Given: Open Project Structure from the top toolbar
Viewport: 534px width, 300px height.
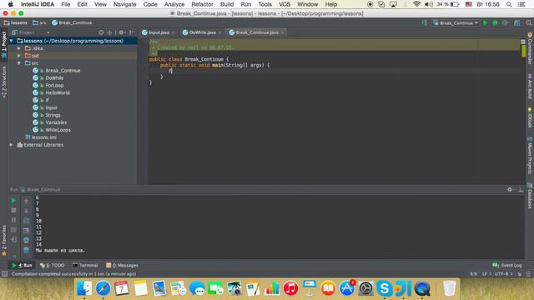Looking at the screenshot, I should [x=517, y=22].
